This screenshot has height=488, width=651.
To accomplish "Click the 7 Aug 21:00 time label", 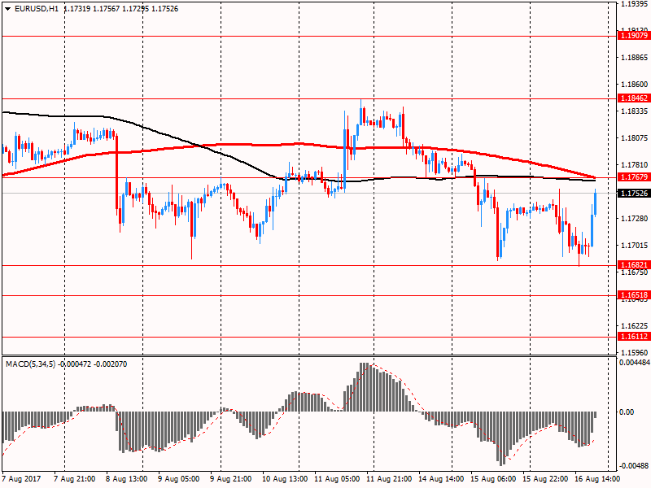I will [x=75, y=479].
